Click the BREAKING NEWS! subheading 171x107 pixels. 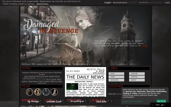(x=84, y=82)
